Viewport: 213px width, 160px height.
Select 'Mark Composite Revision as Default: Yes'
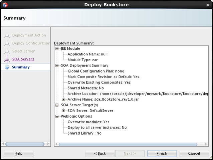pos(103,77)
